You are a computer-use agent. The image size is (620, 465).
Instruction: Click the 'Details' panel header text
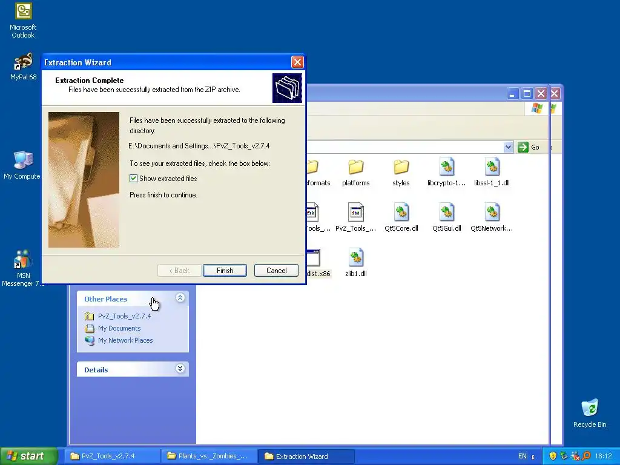(96, 370)
